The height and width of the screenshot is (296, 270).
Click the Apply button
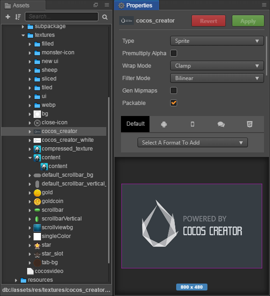point(248,21)
